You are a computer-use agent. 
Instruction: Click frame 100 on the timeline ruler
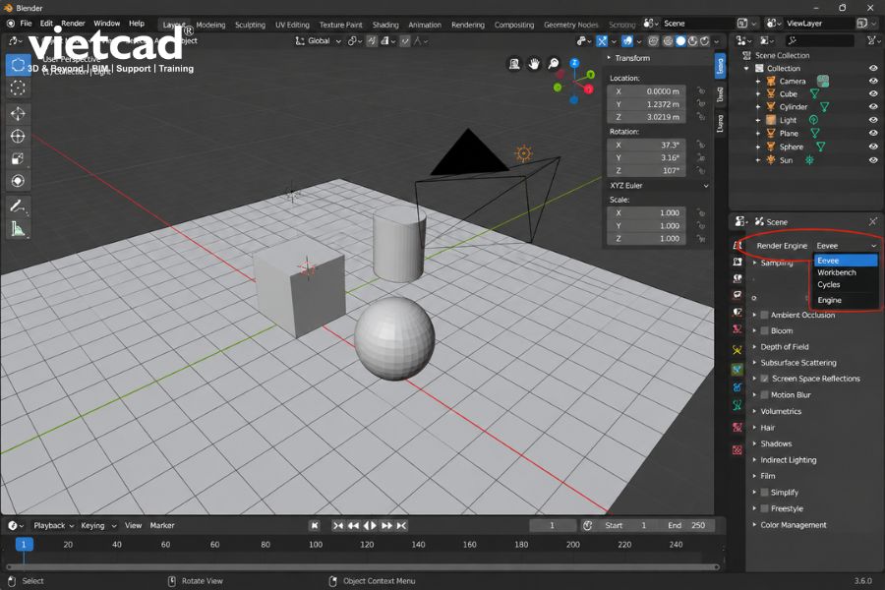tap(316, 545)
